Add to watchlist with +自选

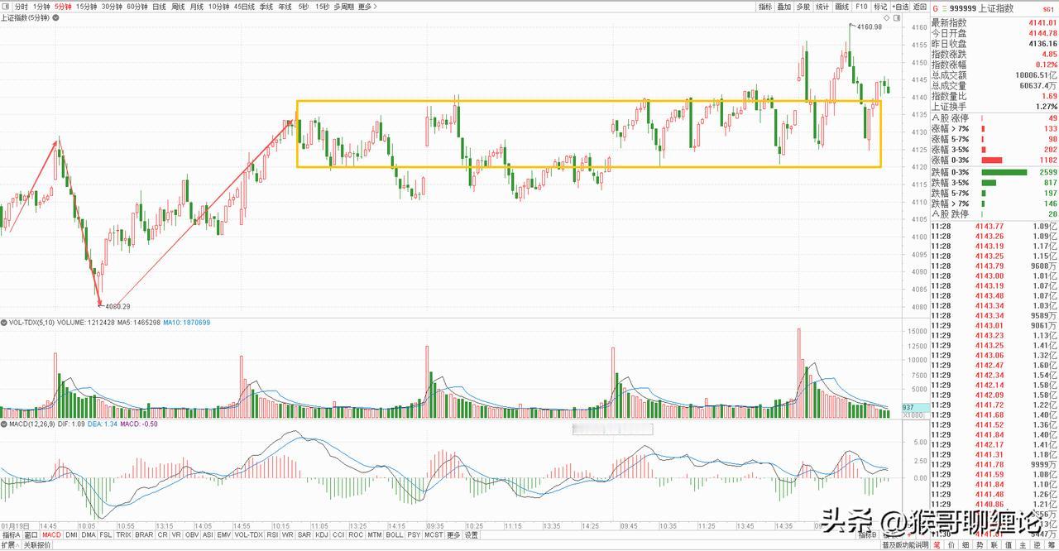[900, 7]
